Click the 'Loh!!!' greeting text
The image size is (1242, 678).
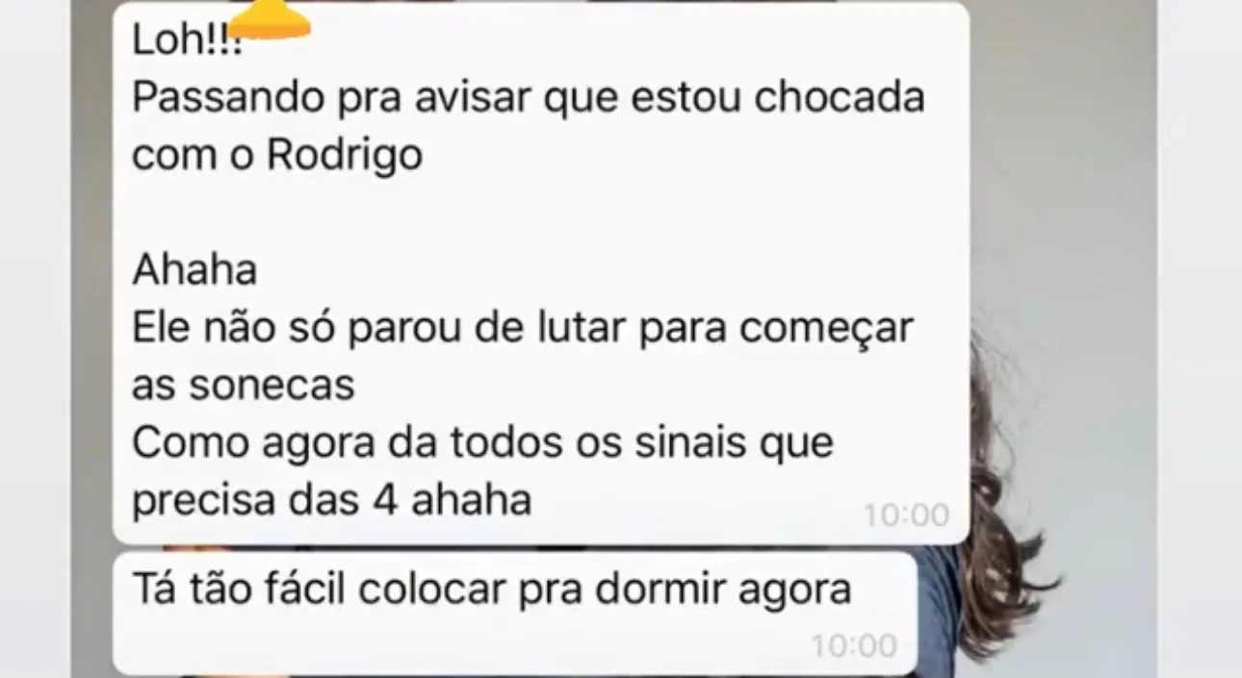[188, 42]
